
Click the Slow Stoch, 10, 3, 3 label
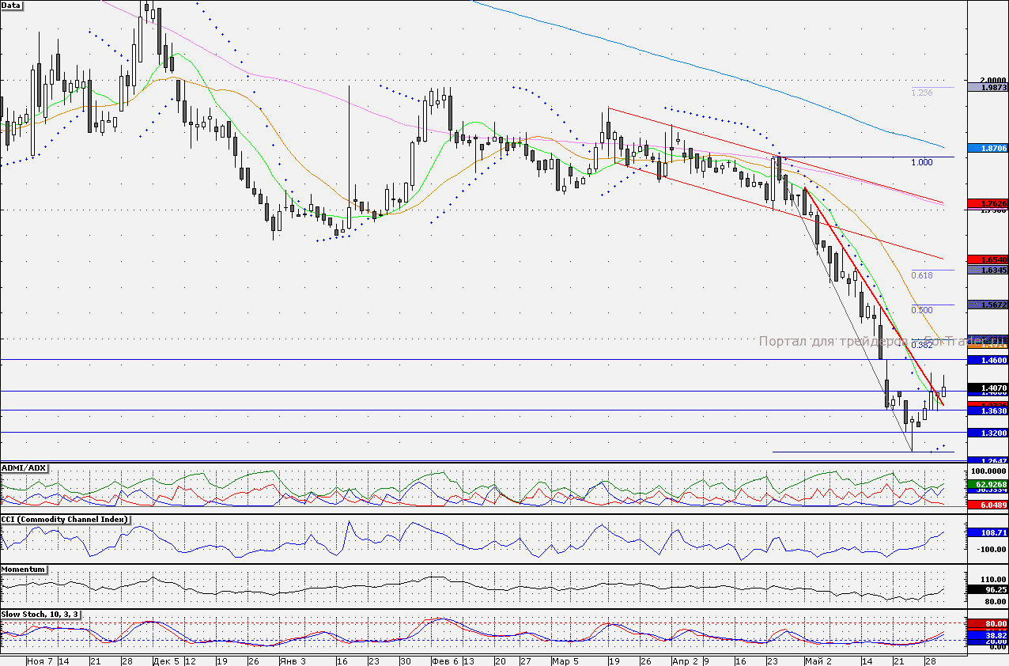tap(40, 615)
